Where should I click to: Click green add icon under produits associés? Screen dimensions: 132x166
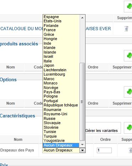(129, 55)
